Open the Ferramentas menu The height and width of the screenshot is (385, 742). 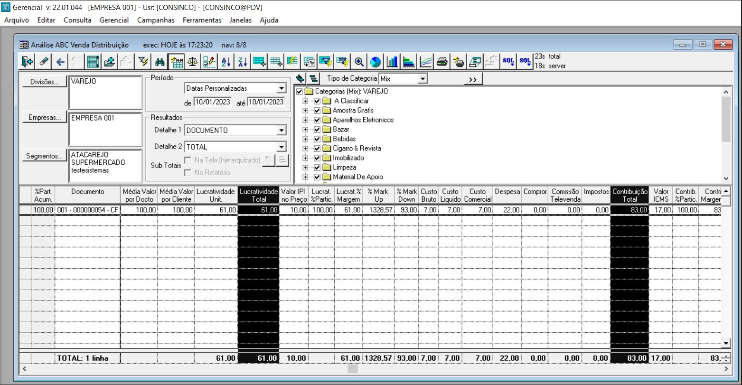point(202,20)
